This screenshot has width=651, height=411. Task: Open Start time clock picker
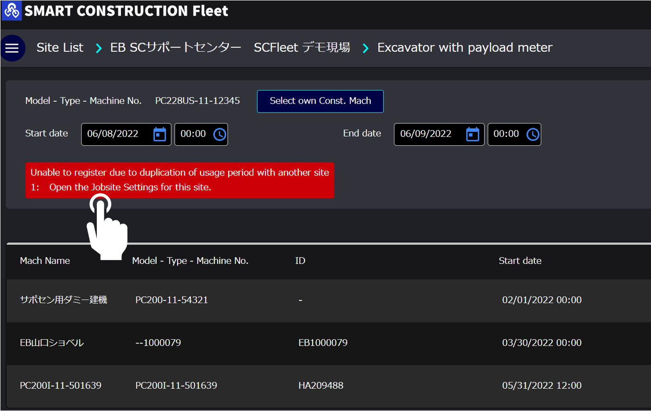[x=220, y=134]
